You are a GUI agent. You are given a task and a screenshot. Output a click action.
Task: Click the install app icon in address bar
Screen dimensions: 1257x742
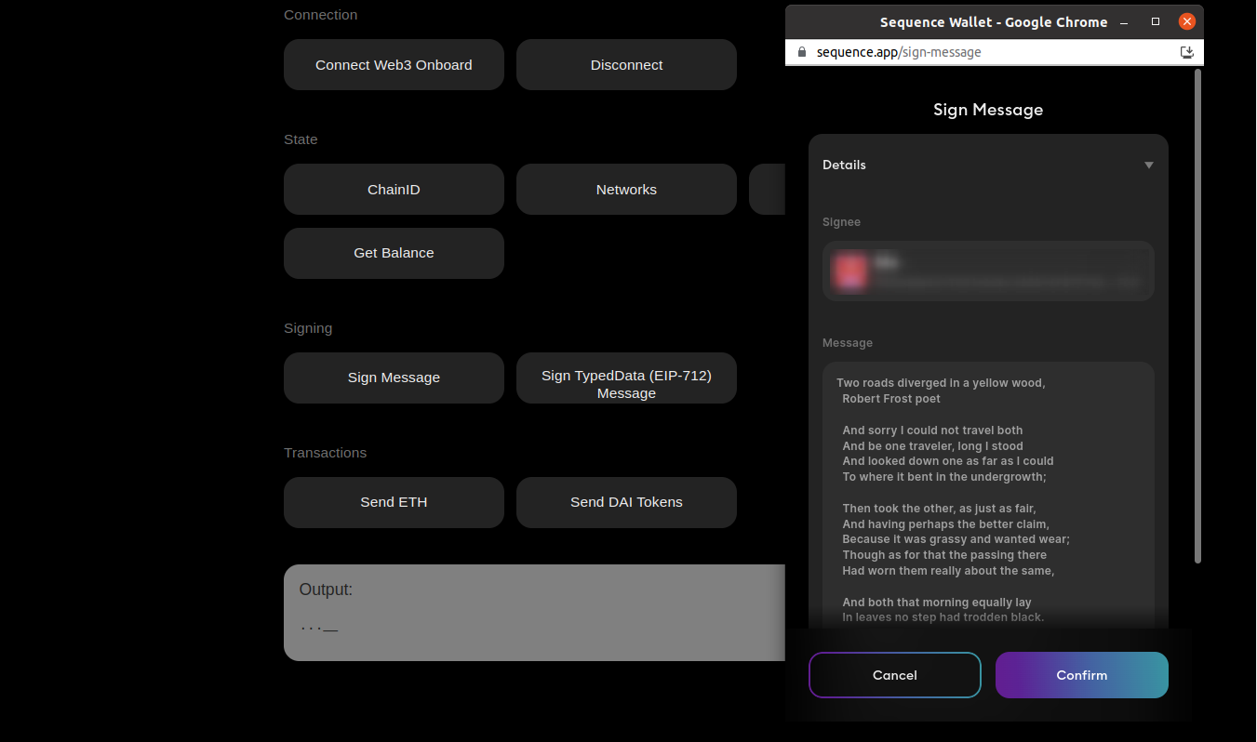pos(1186,52)
